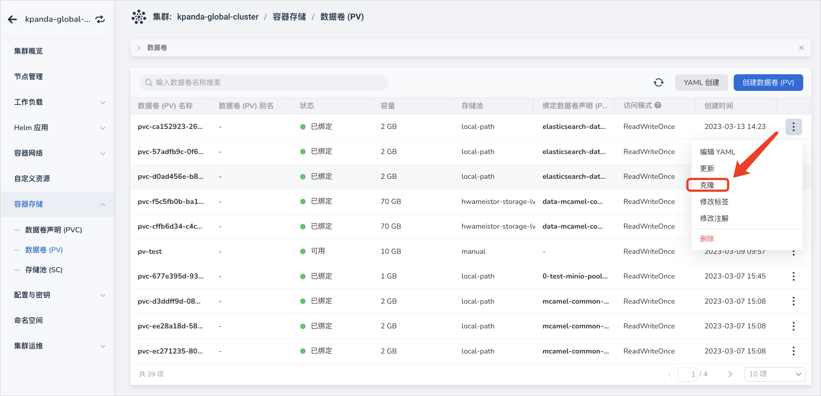821x396 pixels.
Task: Choose 删除 in the context menu
Action: 707,239
